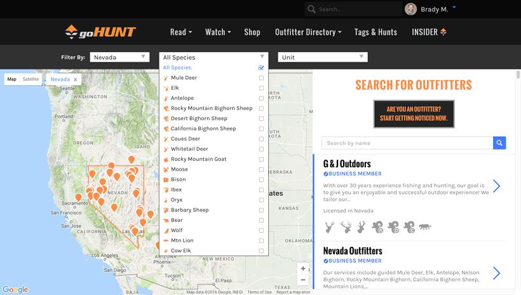Click the search magnifier icon in top bar

click(311, 9)
